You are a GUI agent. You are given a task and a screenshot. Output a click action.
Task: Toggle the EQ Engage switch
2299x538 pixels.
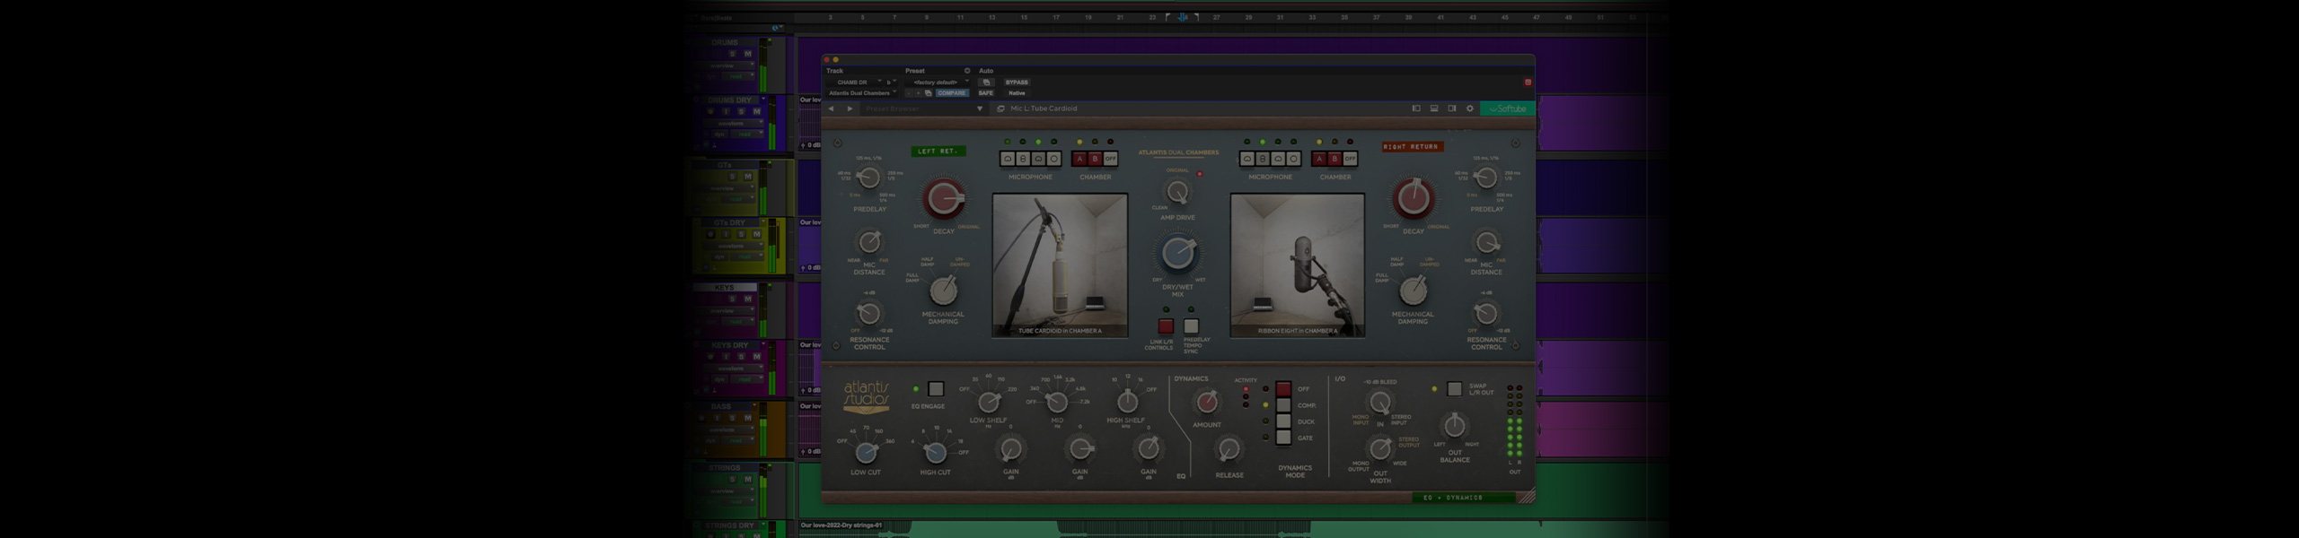tap(936, 389)
